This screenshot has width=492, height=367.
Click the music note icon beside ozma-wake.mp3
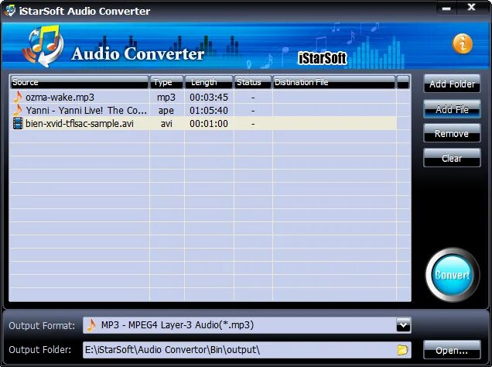coord(18,97)
